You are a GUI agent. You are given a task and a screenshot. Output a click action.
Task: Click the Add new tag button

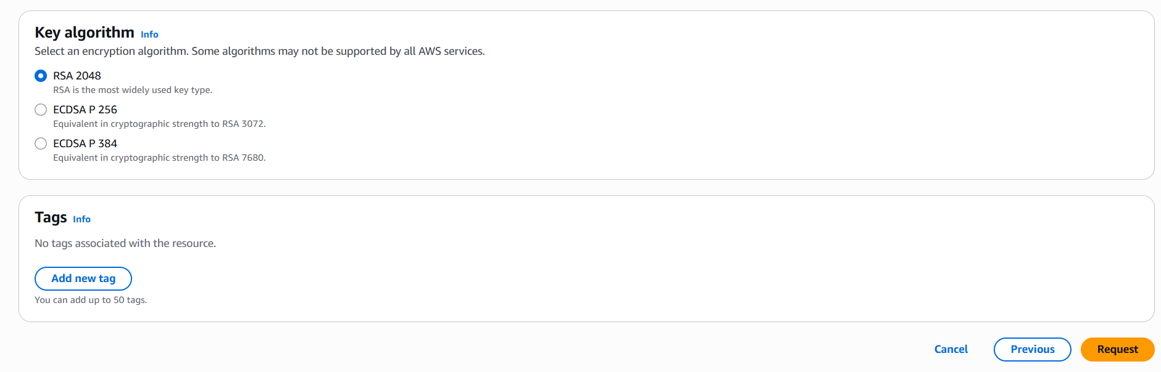[x=83, y=278]
